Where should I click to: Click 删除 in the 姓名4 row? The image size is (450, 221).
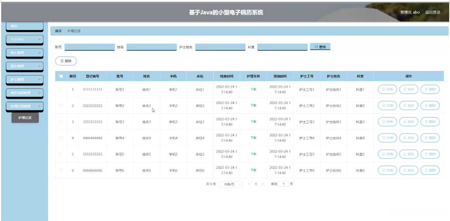[430, 138]
